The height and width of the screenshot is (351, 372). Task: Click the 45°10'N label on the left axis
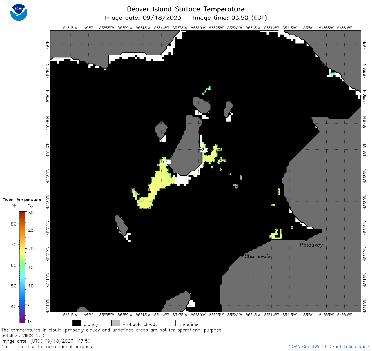pyautogui.click(x=48, y=306)
